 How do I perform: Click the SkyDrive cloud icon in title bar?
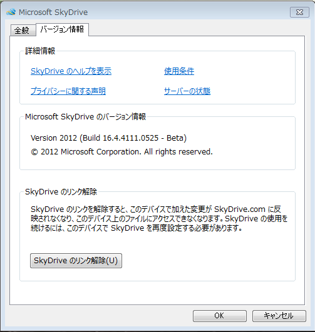coord(11,12)
